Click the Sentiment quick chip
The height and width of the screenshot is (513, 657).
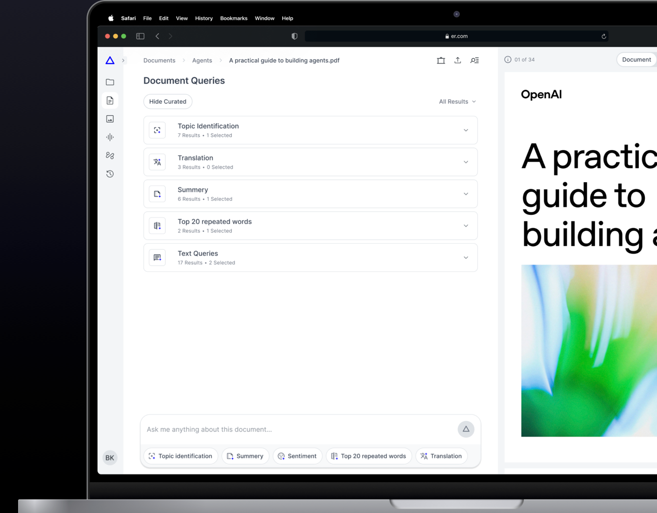[x=297, y=456]
